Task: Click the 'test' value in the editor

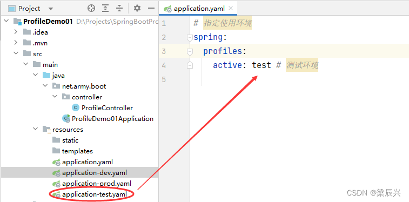Action: click(262, 65)
